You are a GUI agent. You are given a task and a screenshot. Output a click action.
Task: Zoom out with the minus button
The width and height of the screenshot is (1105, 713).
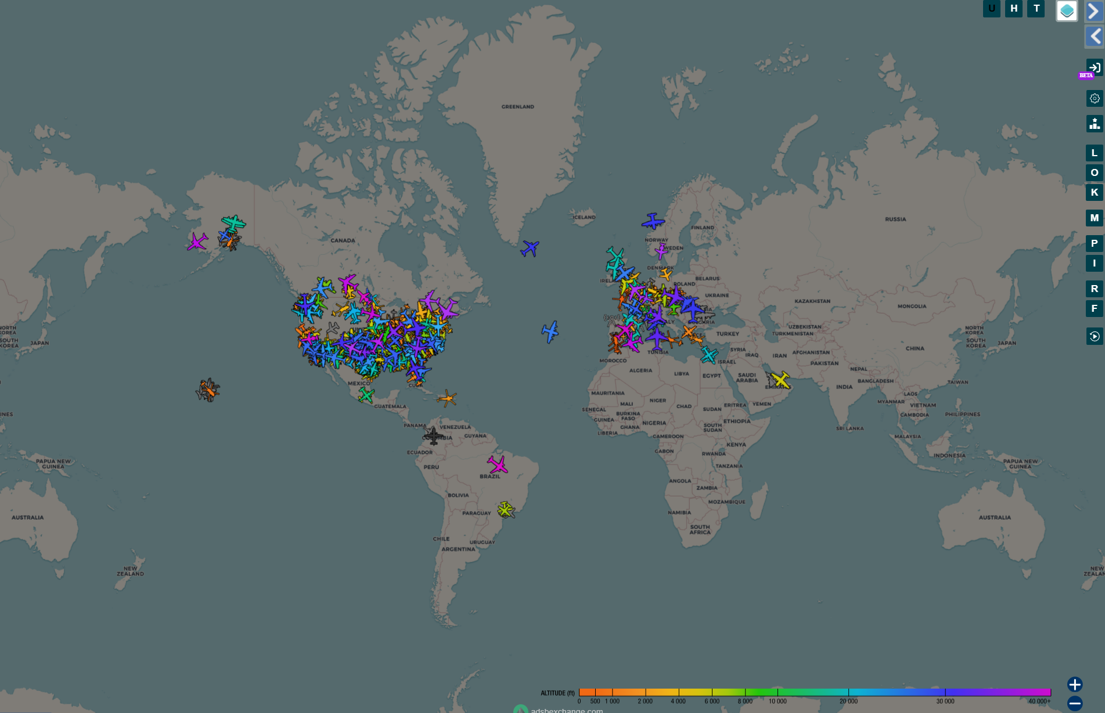click(1075, 703)
